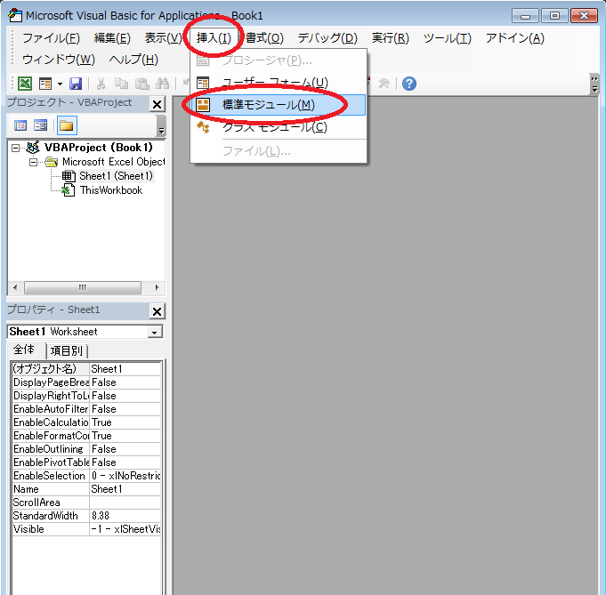606x595 pixels.
Task: Click the Insert UserForm toolbar icon
Action: pos(45,84)
